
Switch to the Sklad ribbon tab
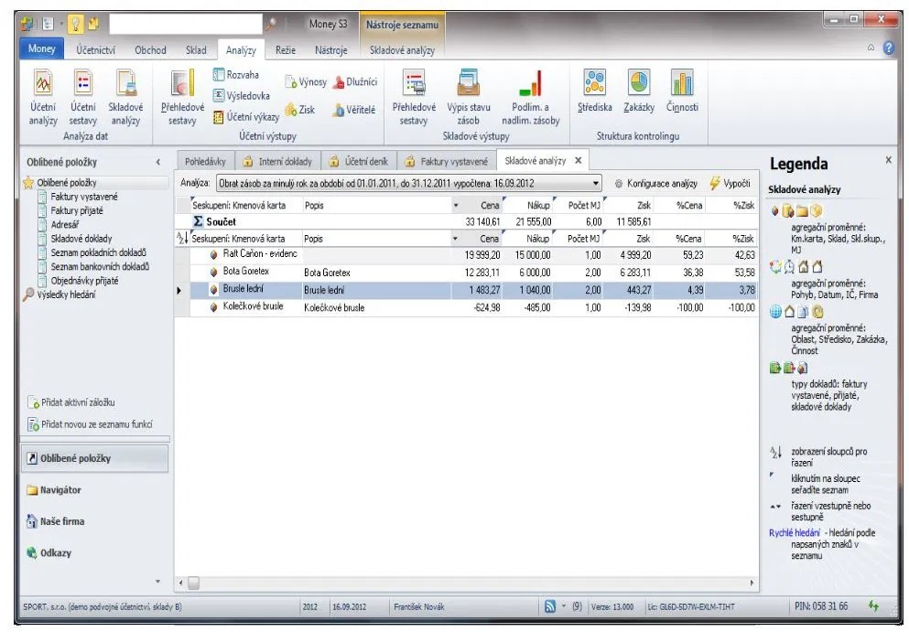pos(196,49)
